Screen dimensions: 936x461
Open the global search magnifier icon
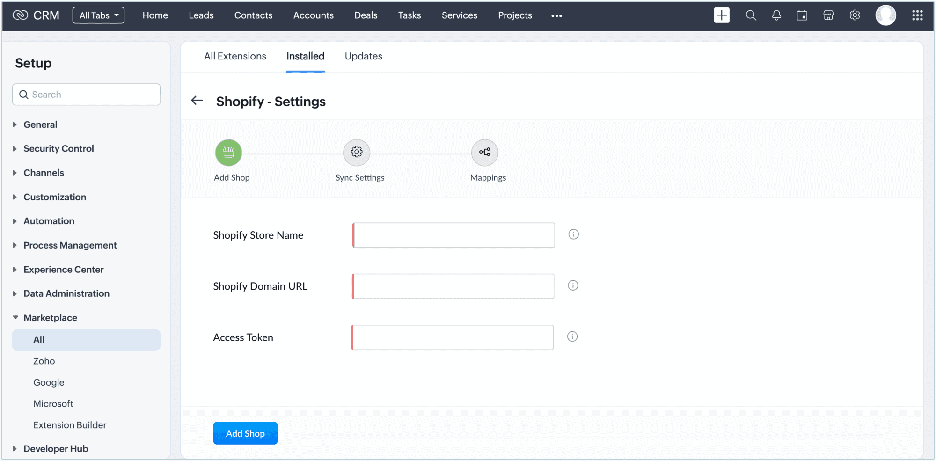click(751, 15)
